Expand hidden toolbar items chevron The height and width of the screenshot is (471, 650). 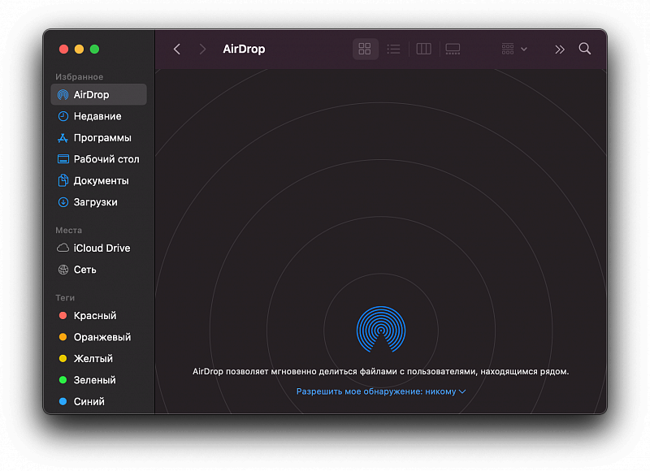click(x=559, y=49)
